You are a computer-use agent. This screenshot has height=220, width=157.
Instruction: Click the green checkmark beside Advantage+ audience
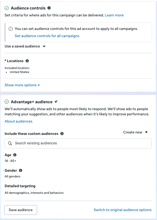tap(7, 102)
